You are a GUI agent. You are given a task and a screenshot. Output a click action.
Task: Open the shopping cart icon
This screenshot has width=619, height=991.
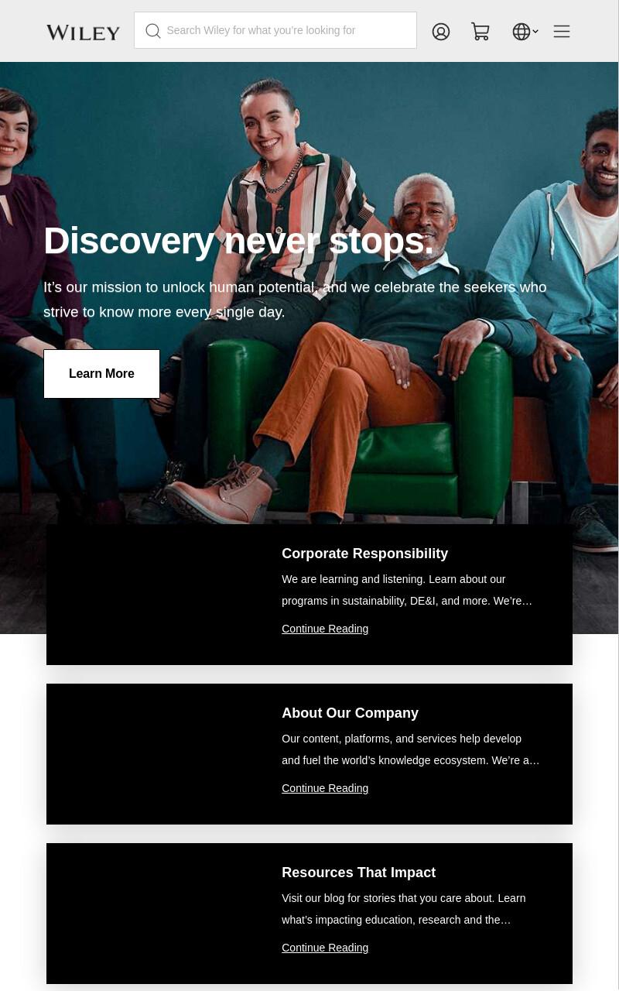(x=480, y=32)
